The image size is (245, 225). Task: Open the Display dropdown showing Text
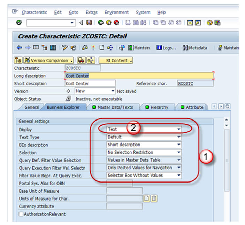(179, 129)
